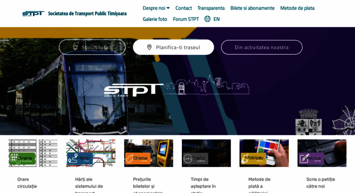
Task: Open Hărți ale sistemului de transport
Action: [x=89, y=185]
